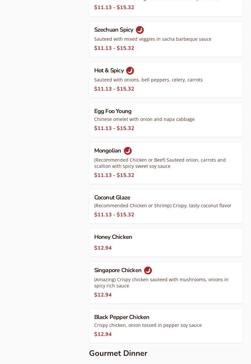
Task: Click the Hot & Spicy chili icon
Action: (x=130, y=71)
